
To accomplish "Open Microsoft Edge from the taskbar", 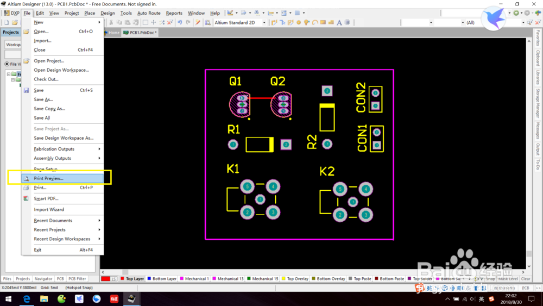I will tap(27, 299).
